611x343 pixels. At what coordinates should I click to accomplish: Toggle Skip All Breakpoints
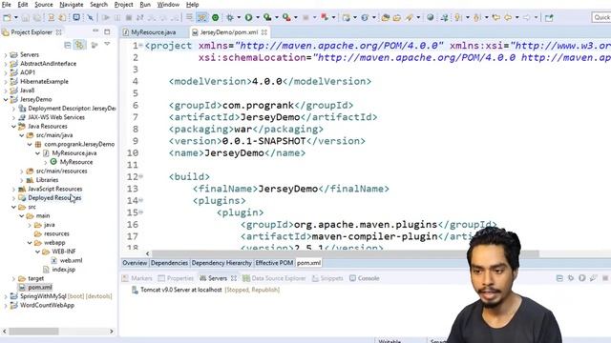90,17
